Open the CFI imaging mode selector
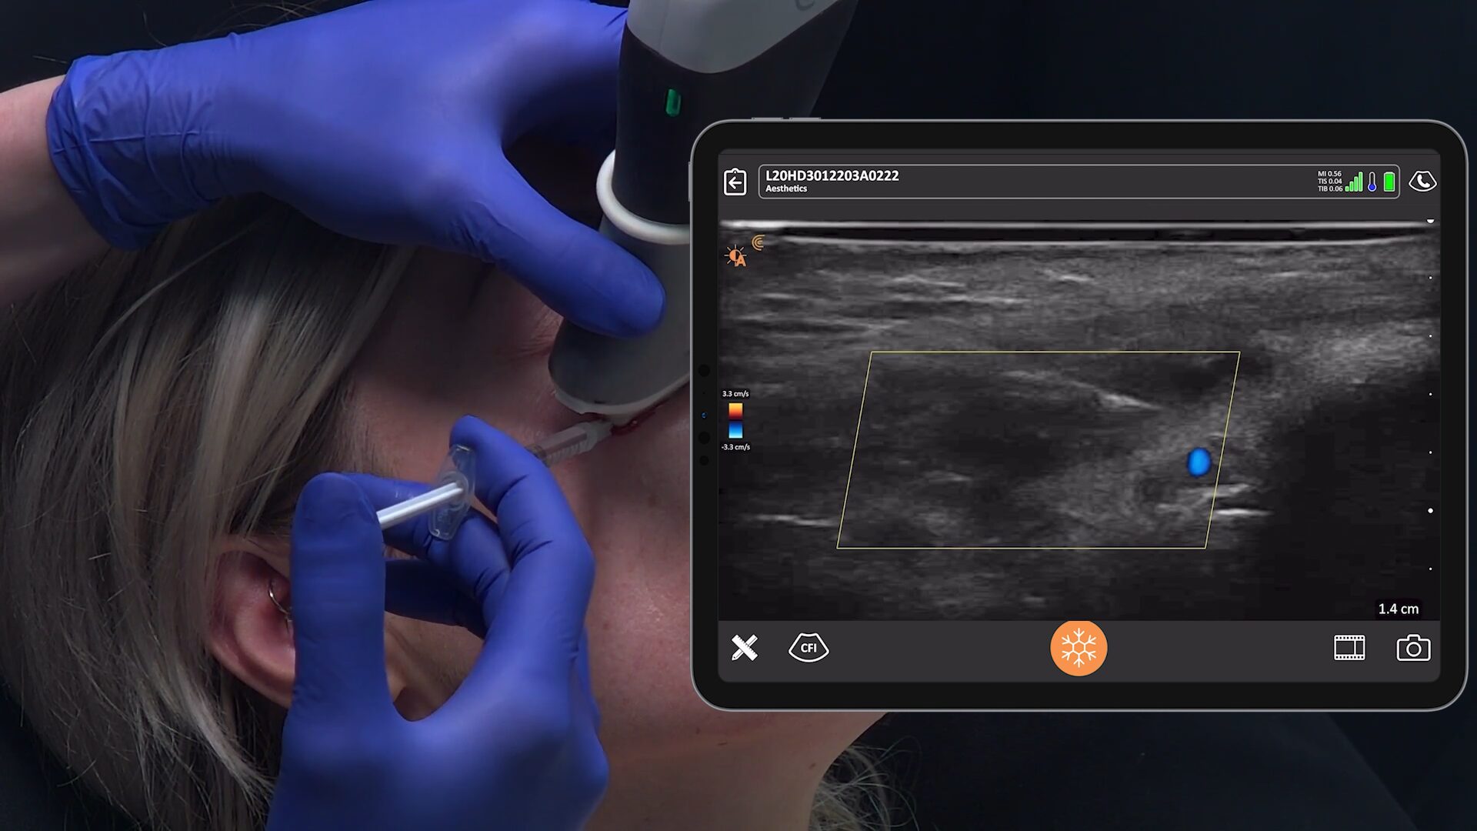The image size is (1477, 831). (x=808, y=648)
